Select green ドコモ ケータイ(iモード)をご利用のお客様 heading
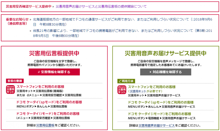This screenshot has height=131, width=220. click(160, 114)
